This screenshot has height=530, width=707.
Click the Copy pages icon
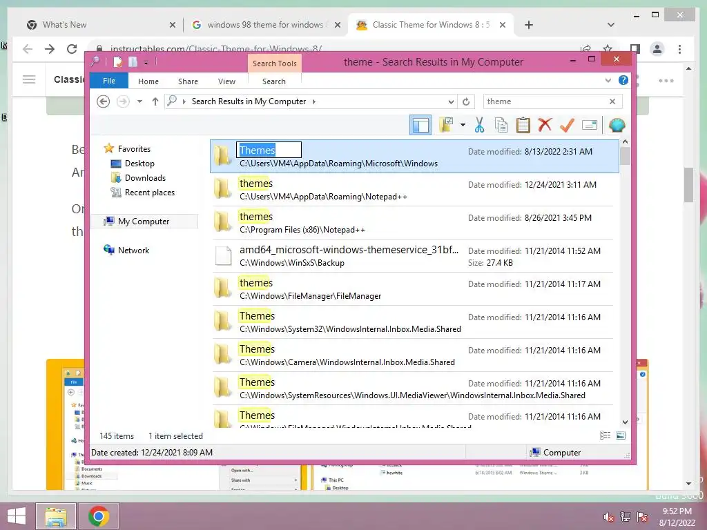501,125
